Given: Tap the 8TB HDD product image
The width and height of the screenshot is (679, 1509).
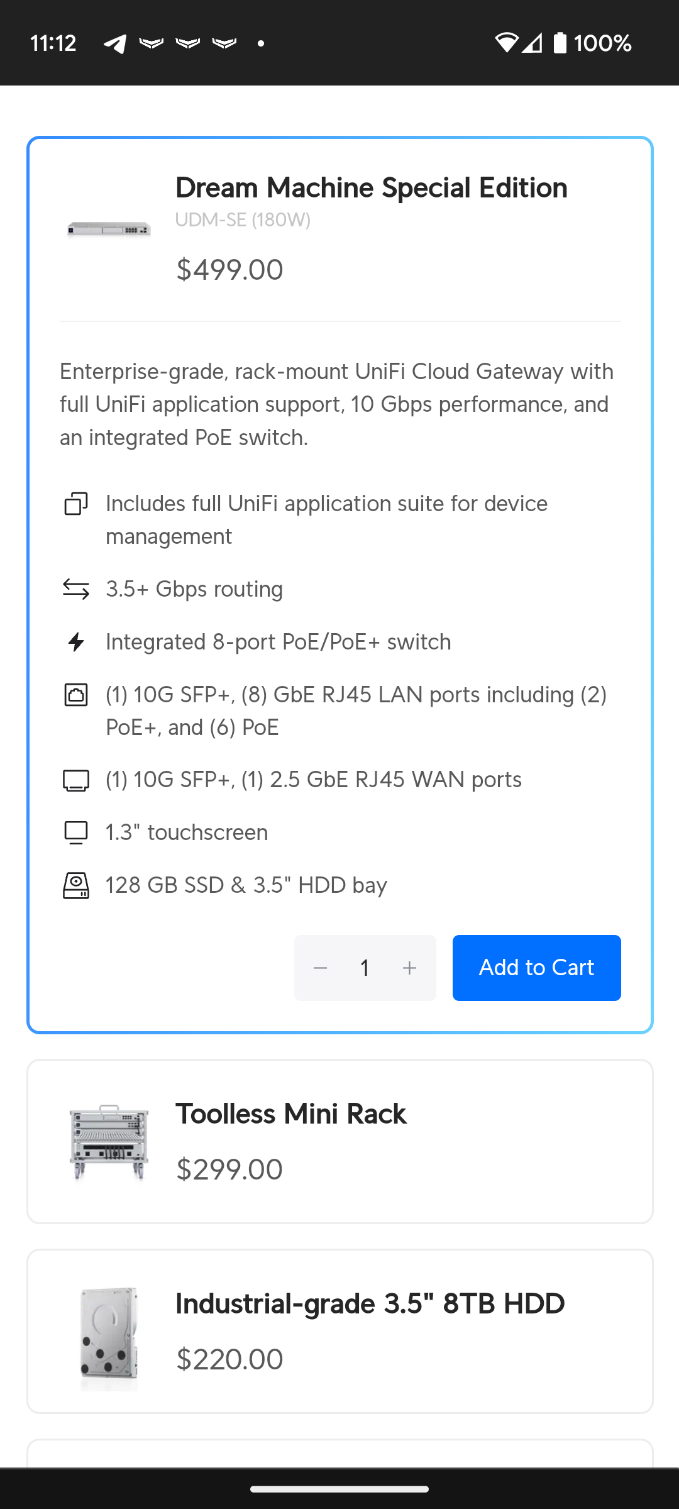Looking at the screenshot, I should 109,1338.
